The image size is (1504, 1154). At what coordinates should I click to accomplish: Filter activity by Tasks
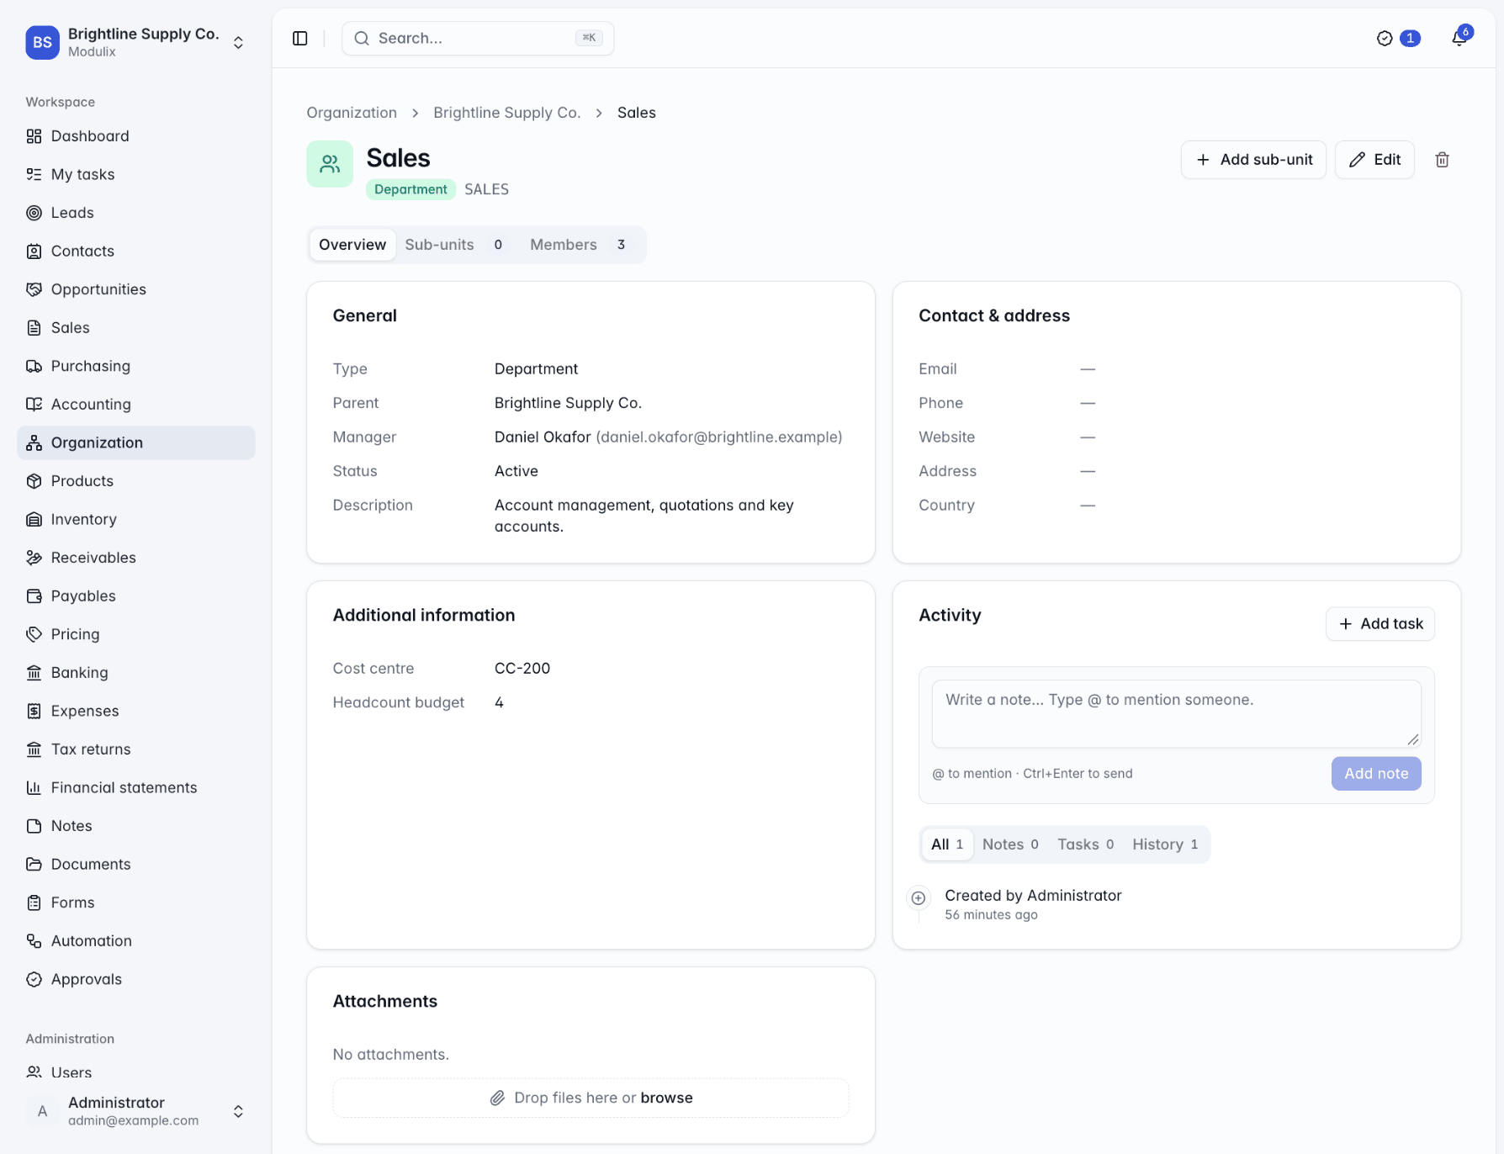[1085, 844]
